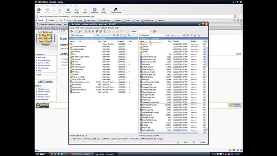Click the wiki search input field
The width and height of the screenshot is (277, 156).
(45, 78)
